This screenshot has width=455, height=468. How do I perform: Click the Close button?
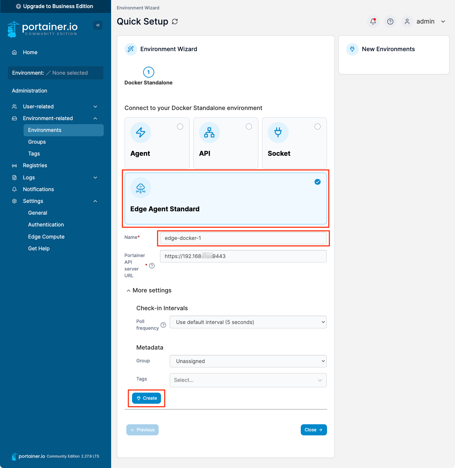[314, 430]
